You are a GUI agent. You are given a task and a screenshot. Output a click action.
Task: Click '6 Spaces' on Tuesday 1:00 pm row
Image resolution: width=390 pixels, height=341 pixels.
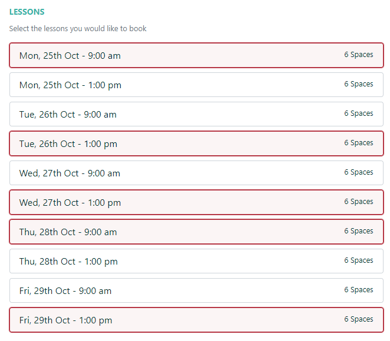point(358,143)
